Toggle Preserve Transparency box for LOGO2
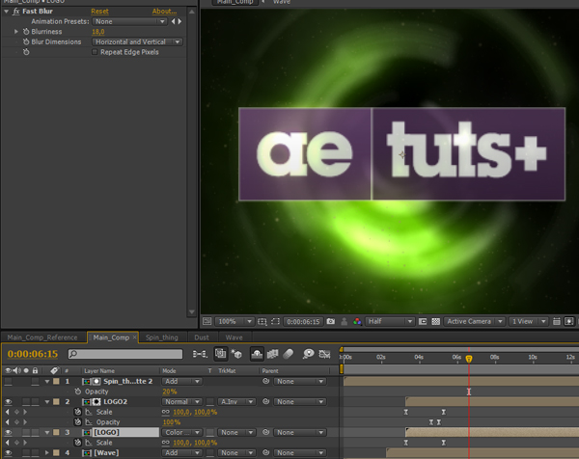Viewport: 579px width, 459px height. click(209, 401)
